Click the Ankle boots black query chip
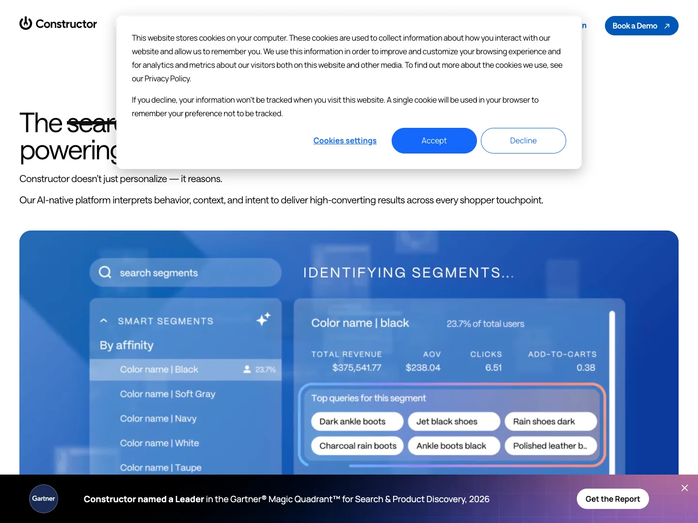The image size is (698, 523). (454, 446)
